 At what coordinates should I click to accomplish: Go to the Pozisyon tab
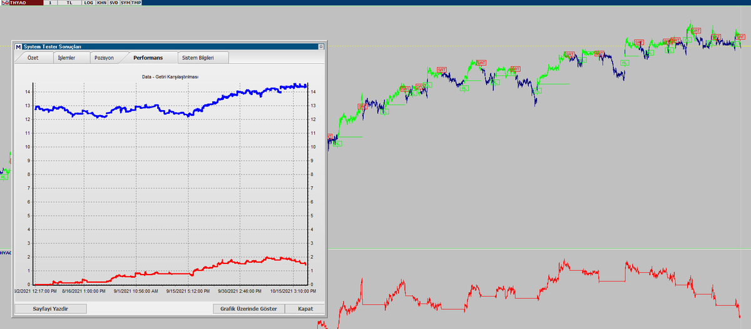point(104,58)
